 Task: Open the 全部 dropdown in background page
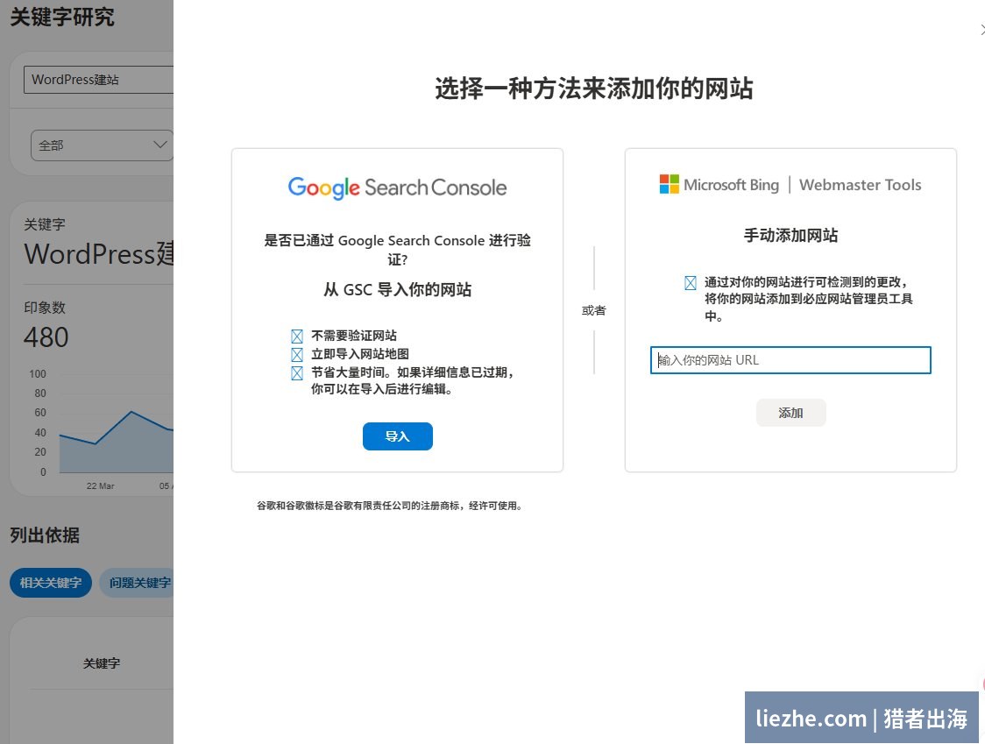(x=102, y=145)
